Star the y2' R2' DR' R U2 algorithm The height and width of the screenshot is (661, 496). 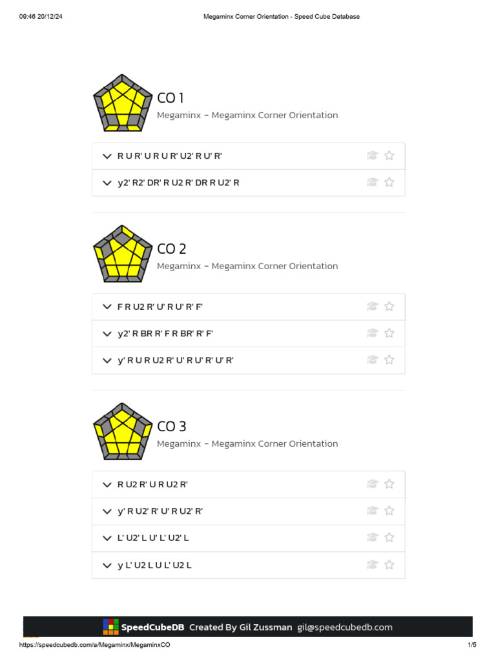[389, 183]
